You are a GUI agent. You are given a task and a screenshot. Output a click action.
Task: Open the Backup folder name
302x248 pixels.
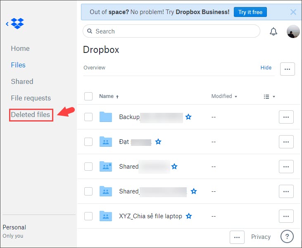point(151,117)
